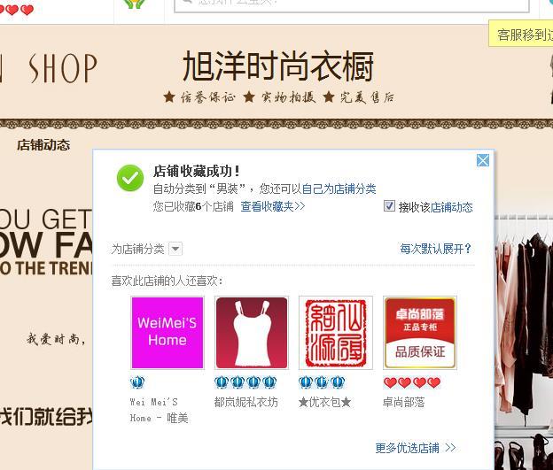The height and width of the screenshot is (470, 553).
Task: Click the four crowns rating above 都岚妮私衣坊
Action: [245, 382]
